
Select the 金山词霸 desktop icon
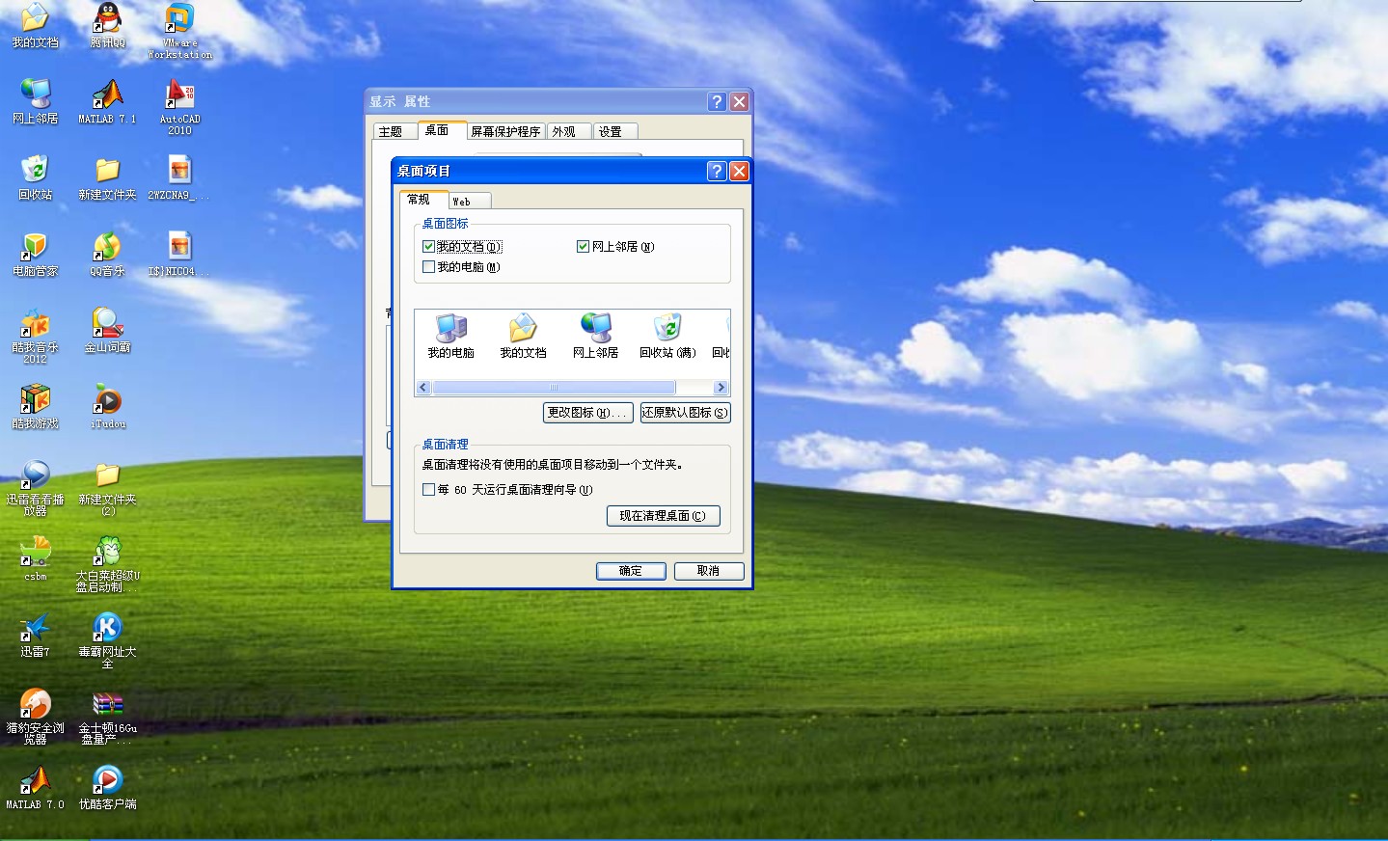pyautogui.click(x=107, y=330)
